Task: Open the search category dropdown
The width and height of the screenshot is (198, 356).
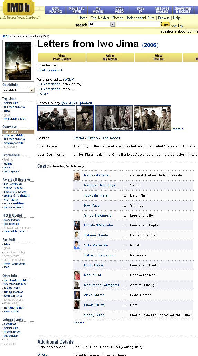Action: click(101, 24)
